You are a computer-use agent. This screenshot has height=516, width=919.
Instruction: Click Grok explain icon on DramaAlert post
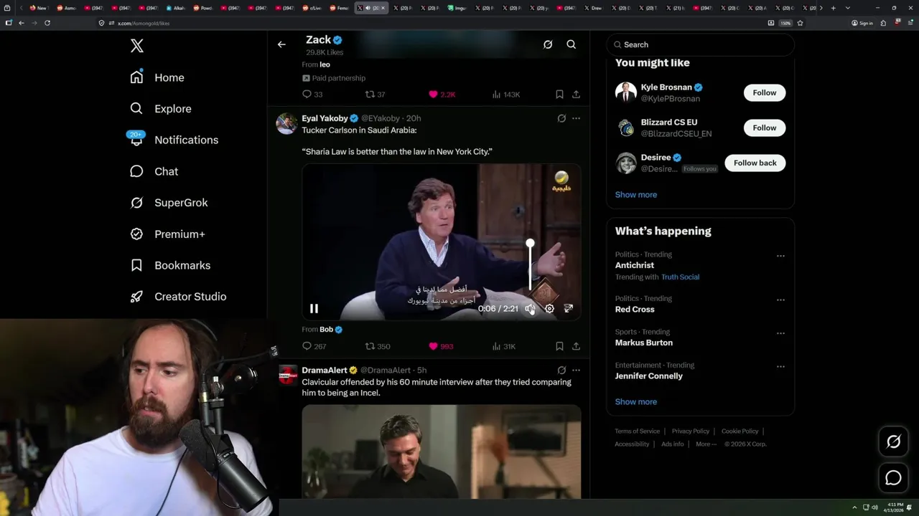tap(561, 371)
